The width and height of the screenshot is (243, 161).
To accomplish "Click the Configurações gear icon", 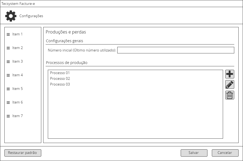I will [10, 16].
